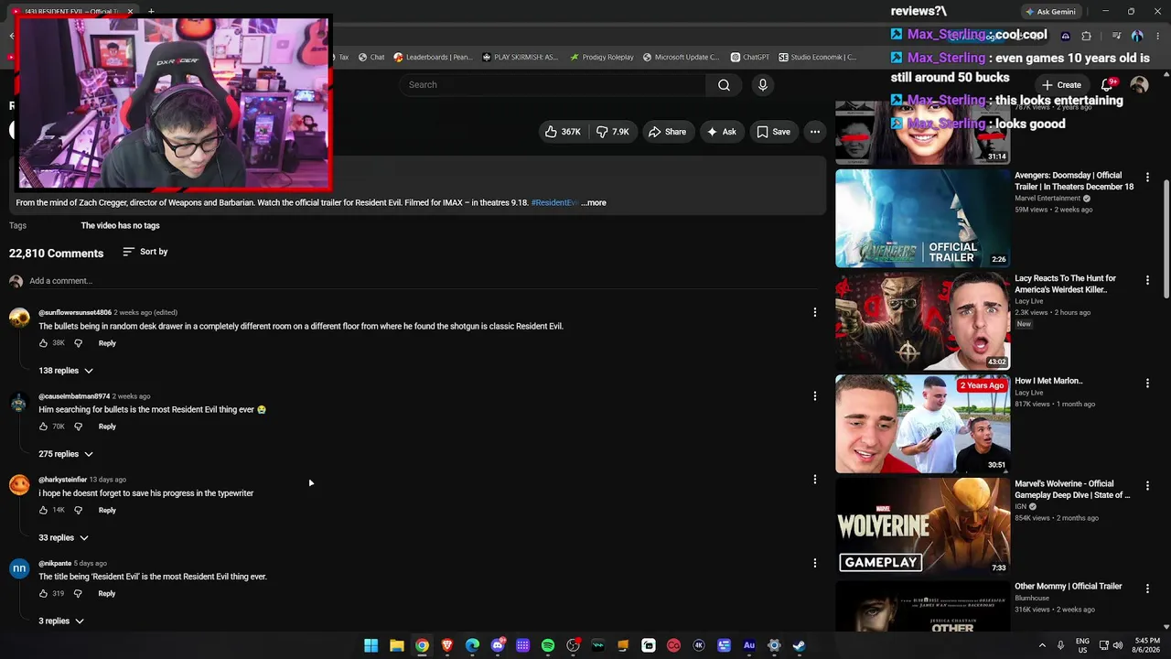Image resolution: width=1171 pixels, height=659 pixels.
Task: Expand the 138 replies thread
Action: click(x=66, y=371)
